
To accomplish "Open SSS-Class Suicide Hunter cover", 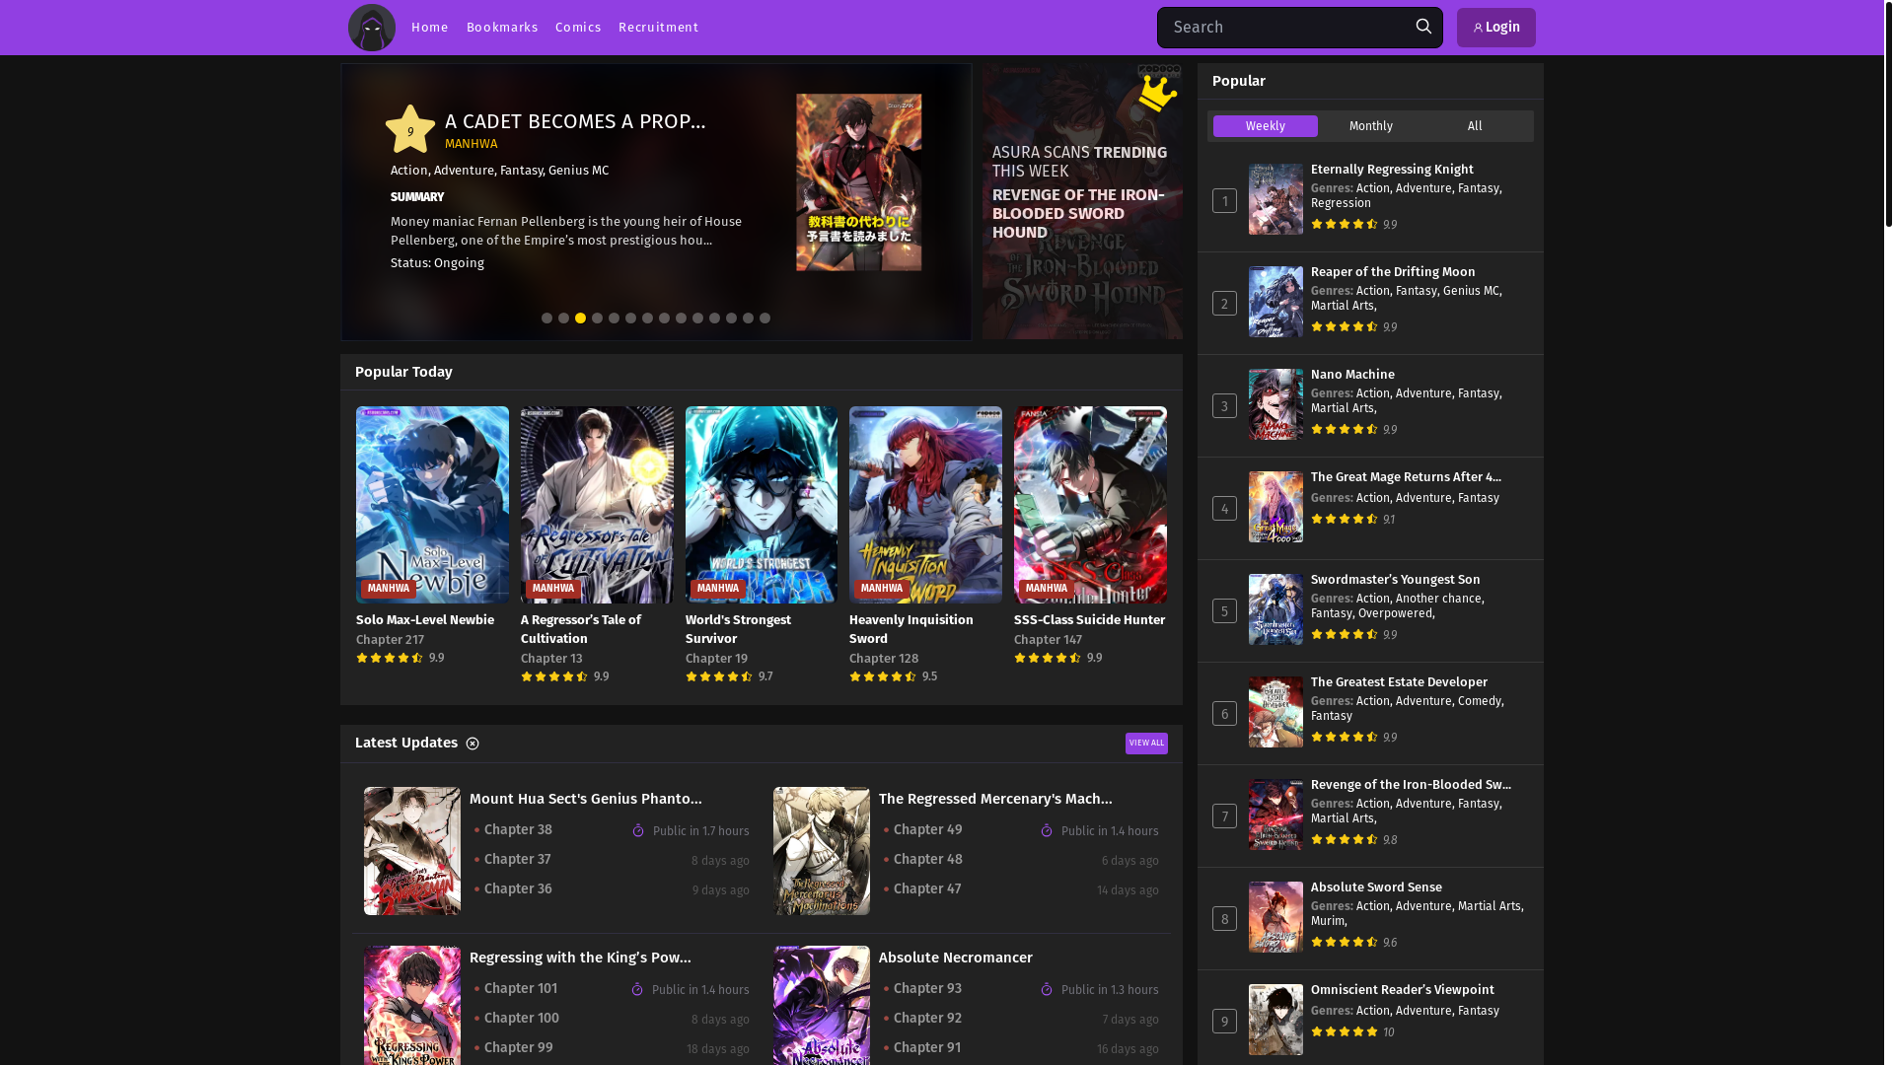I will click(x=1090, y=505).
